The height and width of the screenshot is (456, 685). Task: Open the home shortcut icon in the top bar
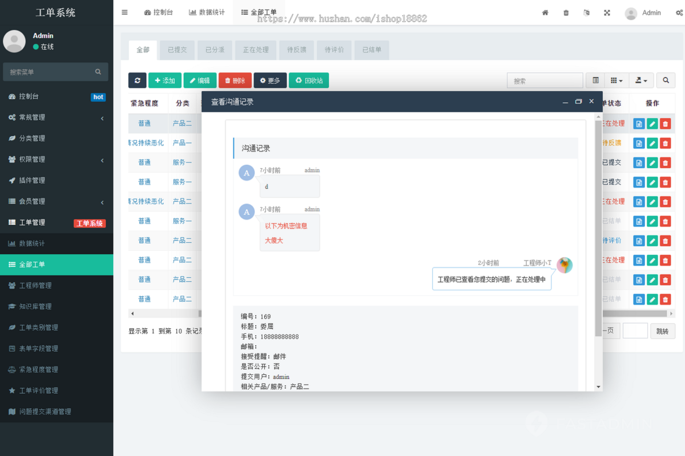coord(545,12)
